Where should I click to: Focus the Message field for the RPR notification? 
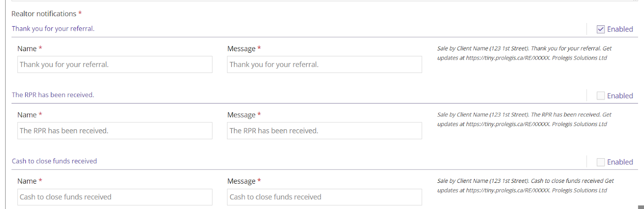point(324,131)
